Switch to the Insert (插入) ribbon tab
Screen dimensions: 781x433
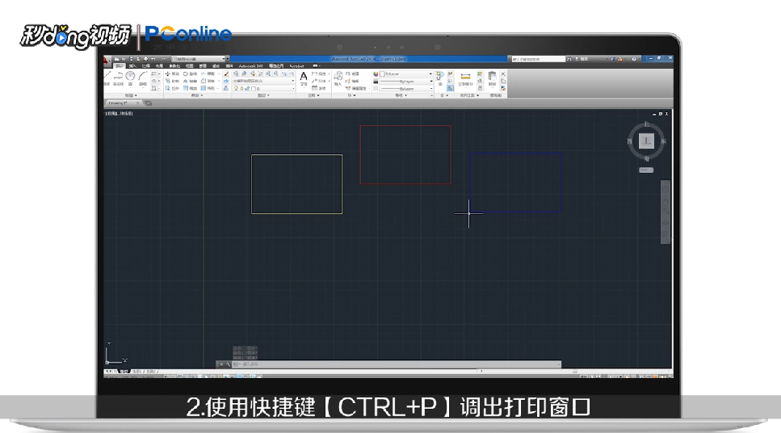(132, 66)
